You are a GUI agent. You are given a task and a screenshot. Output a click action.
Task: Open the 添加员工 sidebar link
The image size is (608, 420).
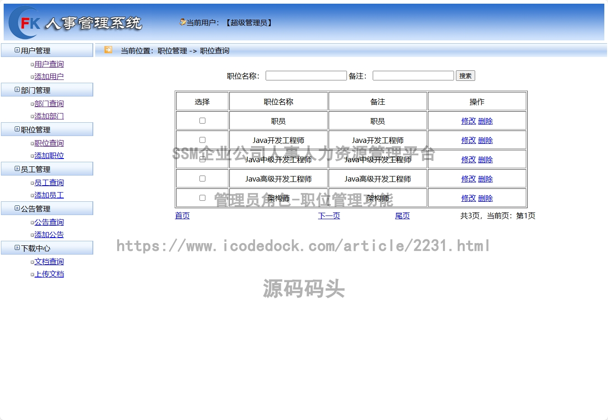(x=49, y=195)
